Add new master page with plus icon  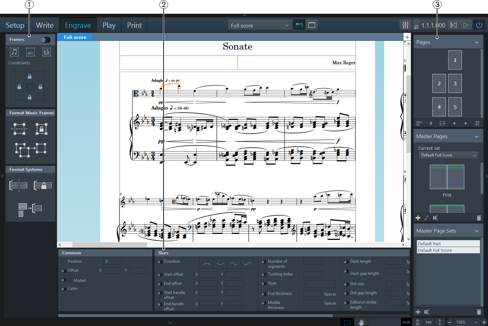coord(418,218)
